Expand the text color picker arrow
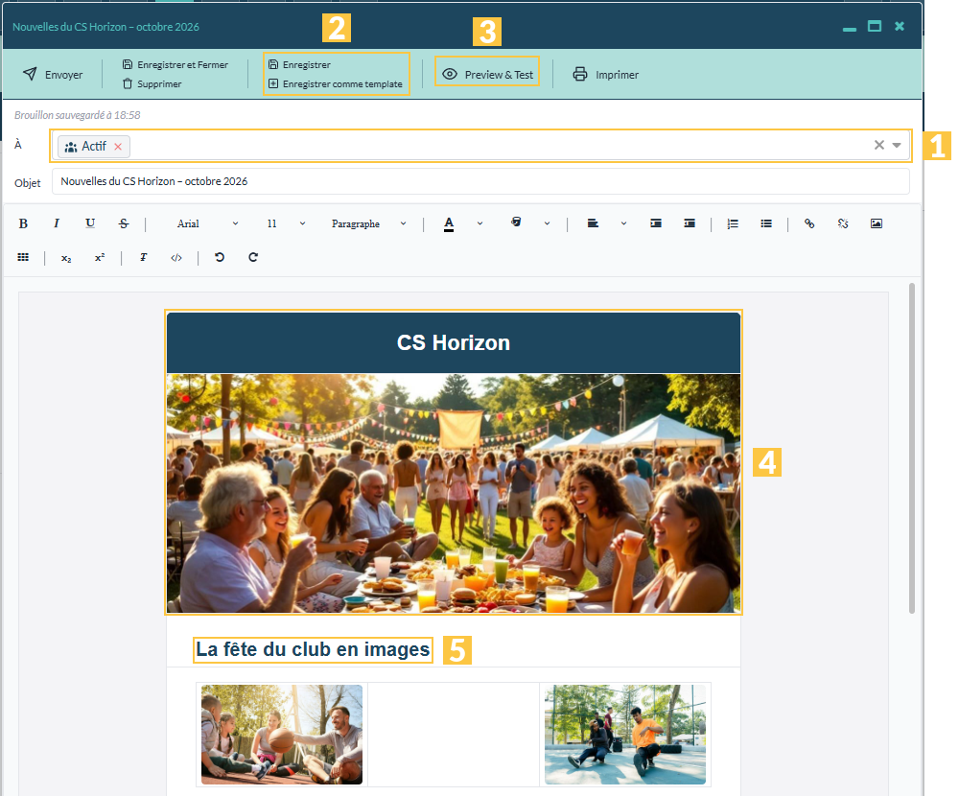The height and width of the screenshot is (796, 959). (480, 223)
